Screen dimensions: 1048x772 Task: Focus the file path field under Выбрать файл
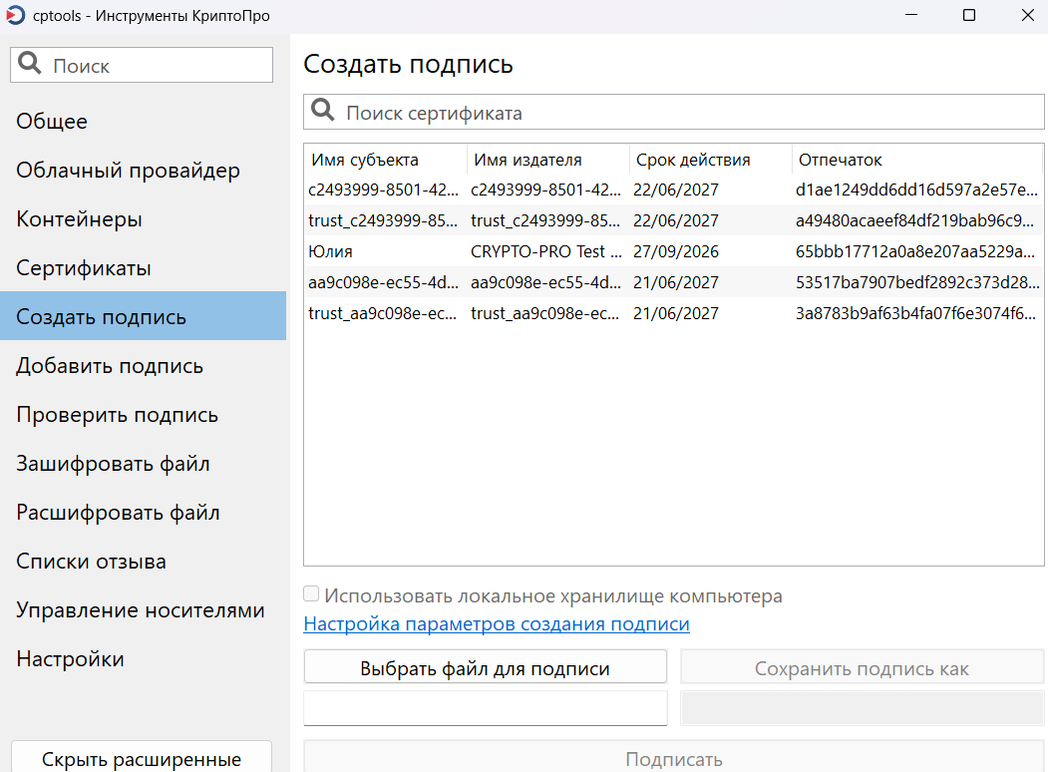pos(486,708)
